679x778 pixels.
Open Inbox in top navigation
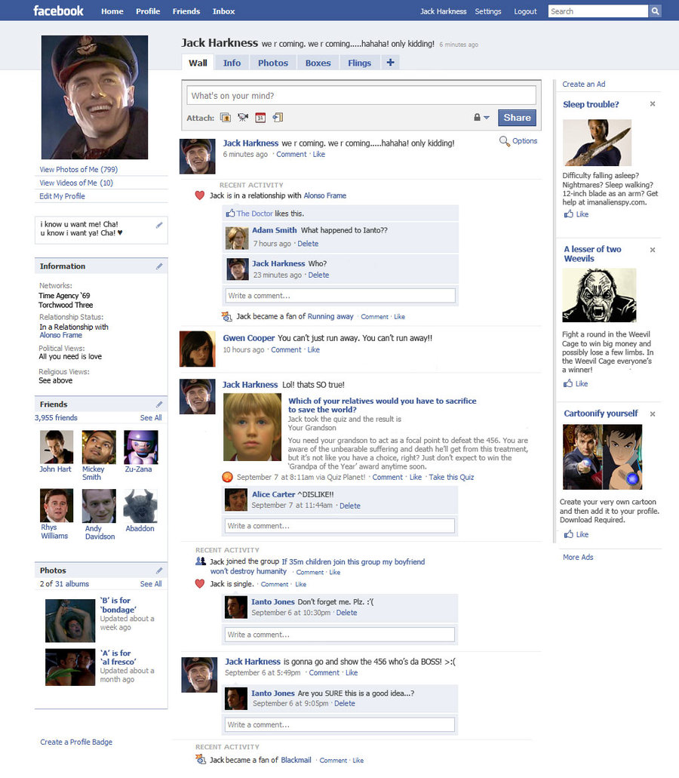tap(223, 11)
